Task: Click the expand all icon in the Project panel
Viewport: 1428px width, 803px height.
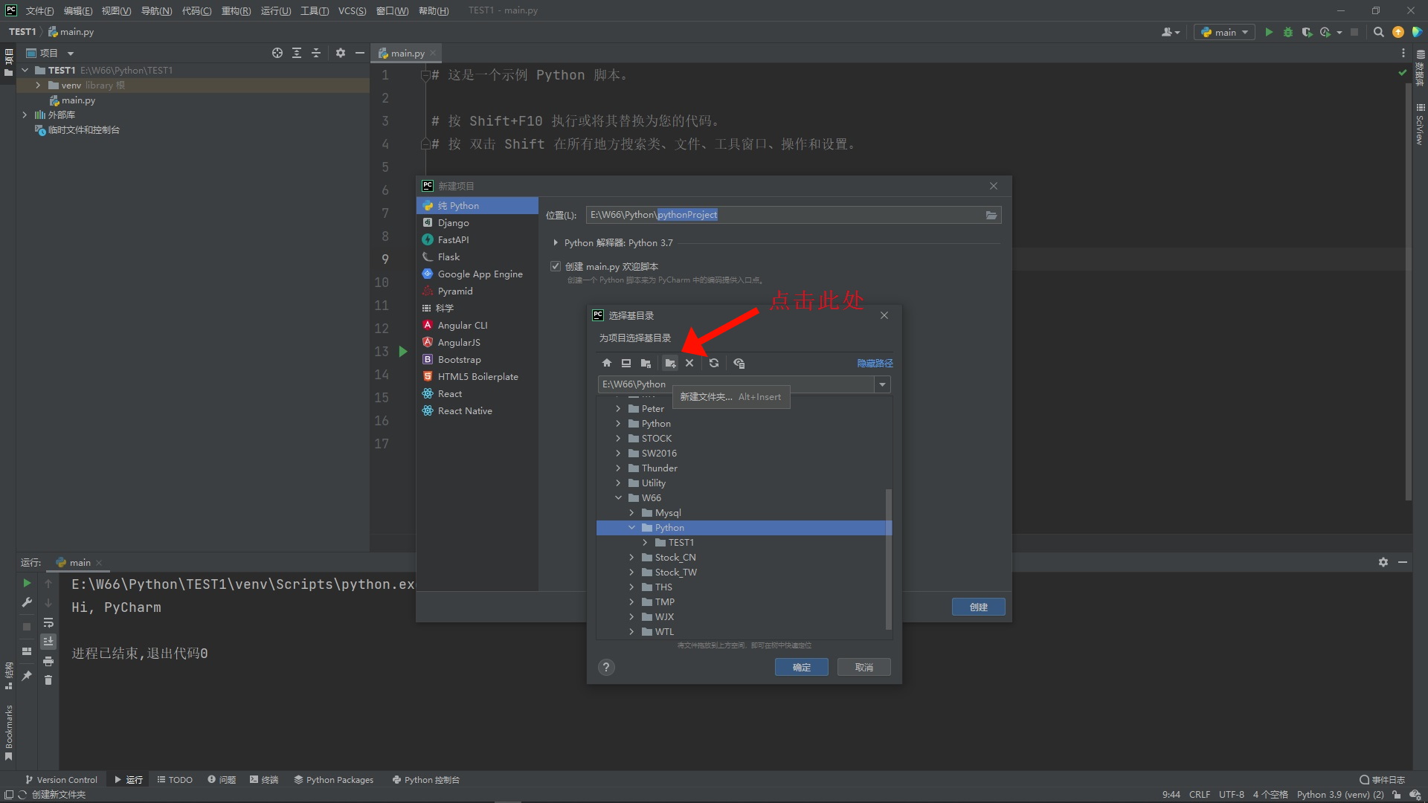Action: tap(297, 53)
